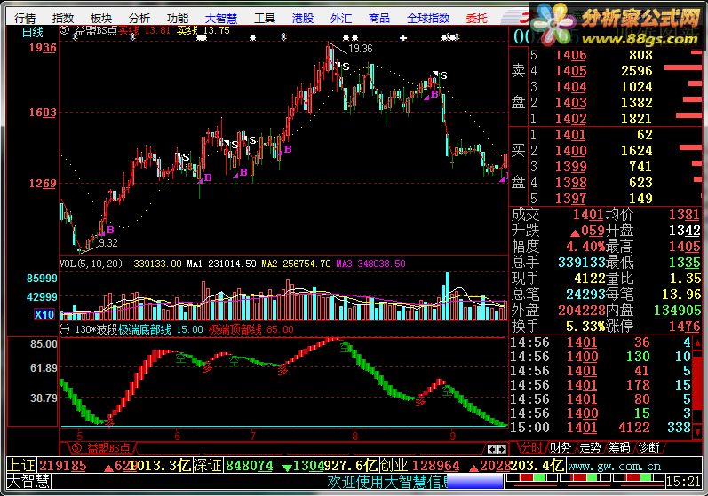
Task: Open the 外汇 menu
Action: (341, 18)
